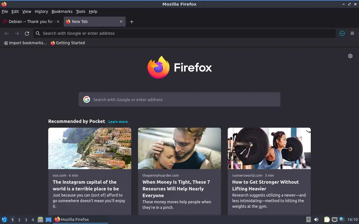Go back using the back arrow
This screenshot has width=359, height=224.
(x=7, y=33)
